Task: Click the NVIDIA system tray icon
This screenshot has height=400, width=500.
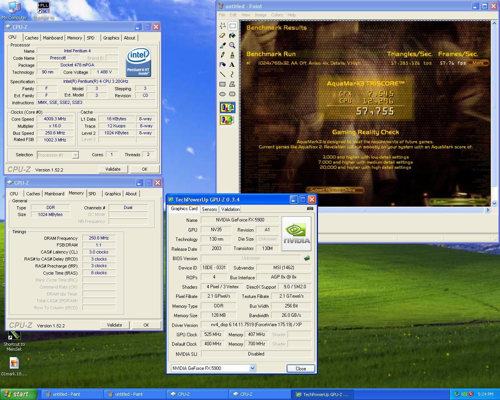Action: (x=464, y=394)
